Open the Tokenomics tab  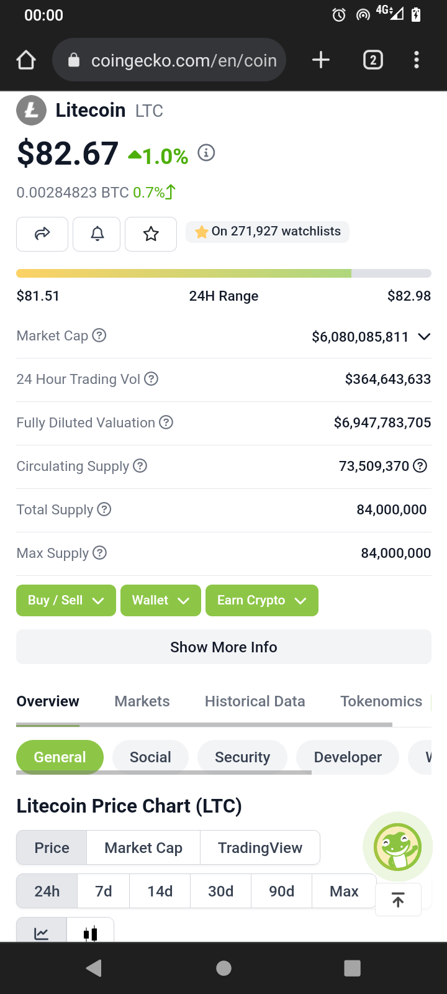click(x=381, y=701)
